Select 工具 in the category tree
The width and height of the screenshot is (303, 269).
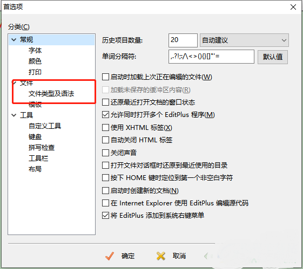(26, 115)
